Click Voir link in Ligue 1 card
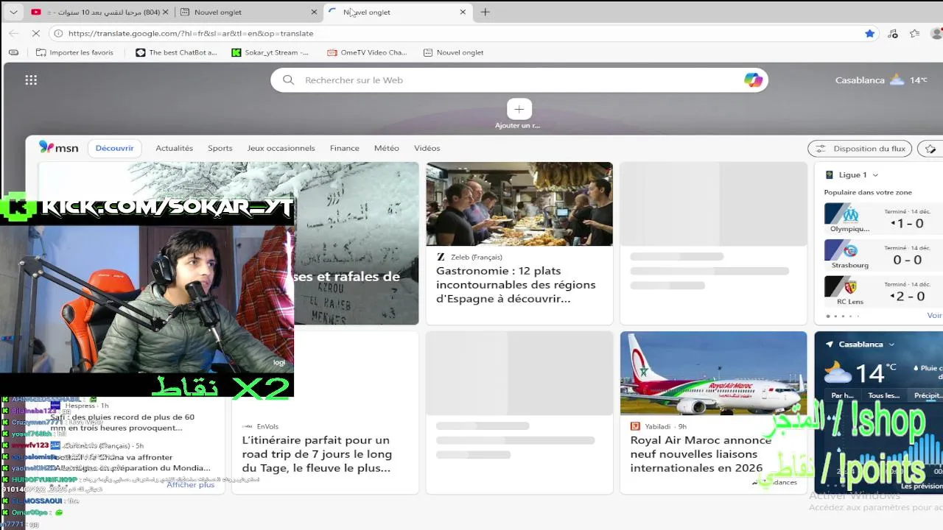The height and width of the screenshot is (530, 943). (x=934, y=315)
